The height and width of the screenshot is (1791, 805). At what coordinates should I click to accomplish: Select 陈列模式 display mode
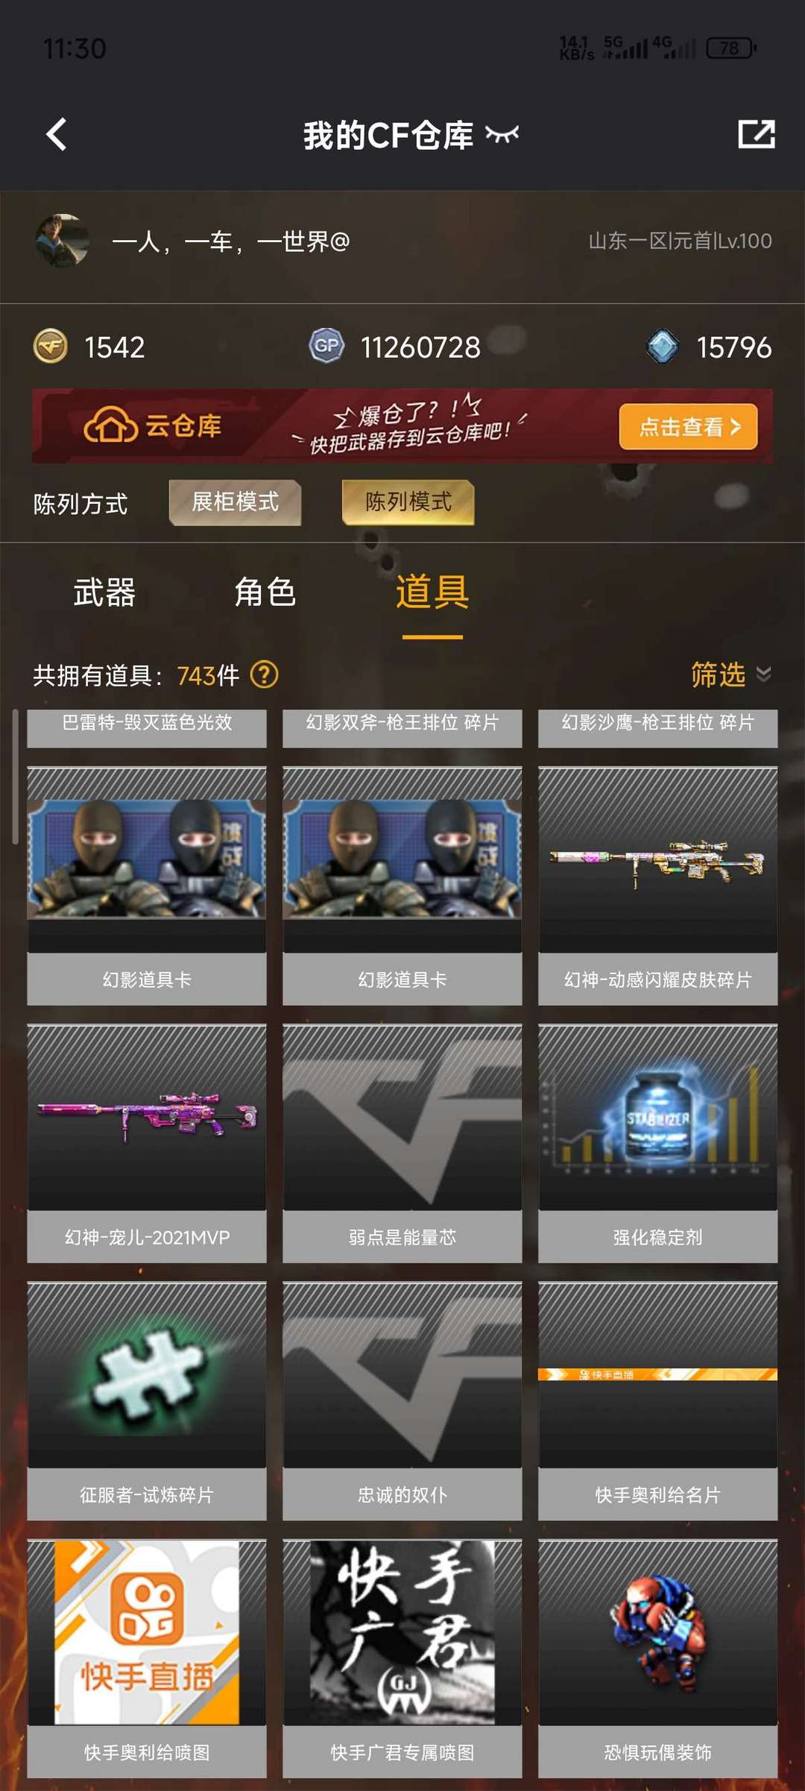408,502
